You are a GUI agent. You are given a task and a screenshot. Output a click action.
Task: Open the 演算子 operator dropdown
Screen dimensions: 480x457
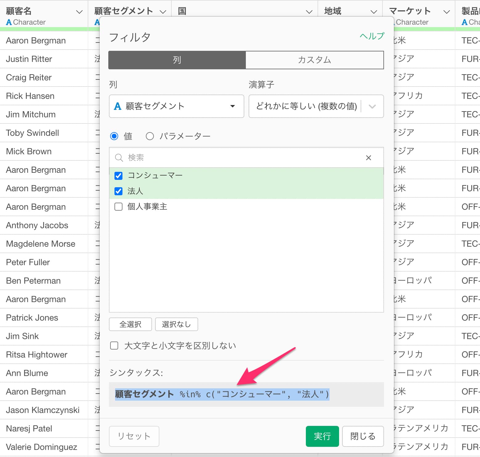(x=316, y=106)
